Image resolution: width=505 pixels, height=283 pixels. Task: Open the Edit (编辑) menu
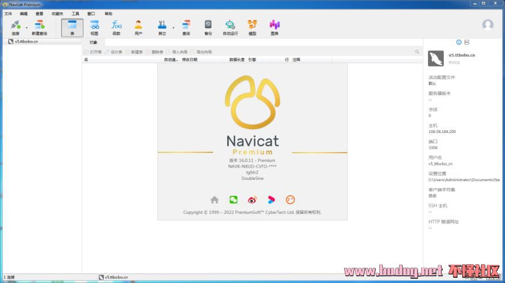pos(23,13)
